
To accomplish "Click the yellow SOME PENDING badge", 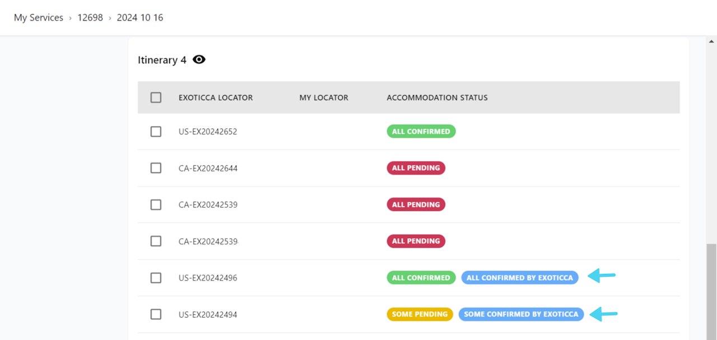I will click(420, 314).
